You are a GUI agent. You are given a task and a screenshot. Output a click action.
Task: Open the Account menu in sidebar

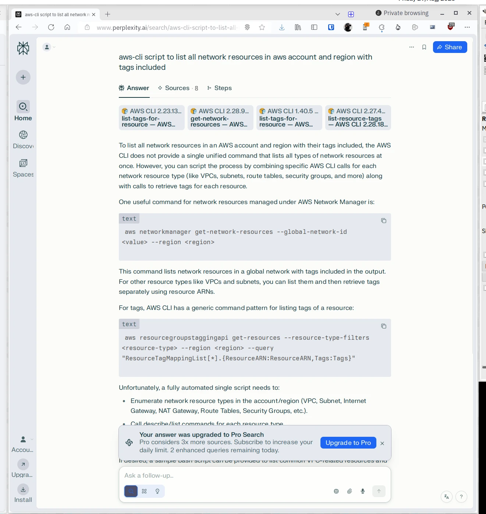[23, 444]
